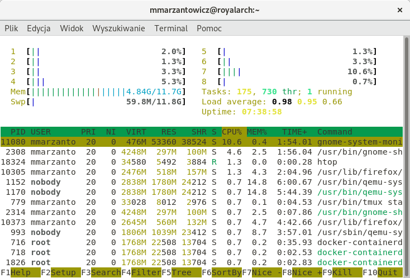Click the F8 Nice + button

pos(302,272)
